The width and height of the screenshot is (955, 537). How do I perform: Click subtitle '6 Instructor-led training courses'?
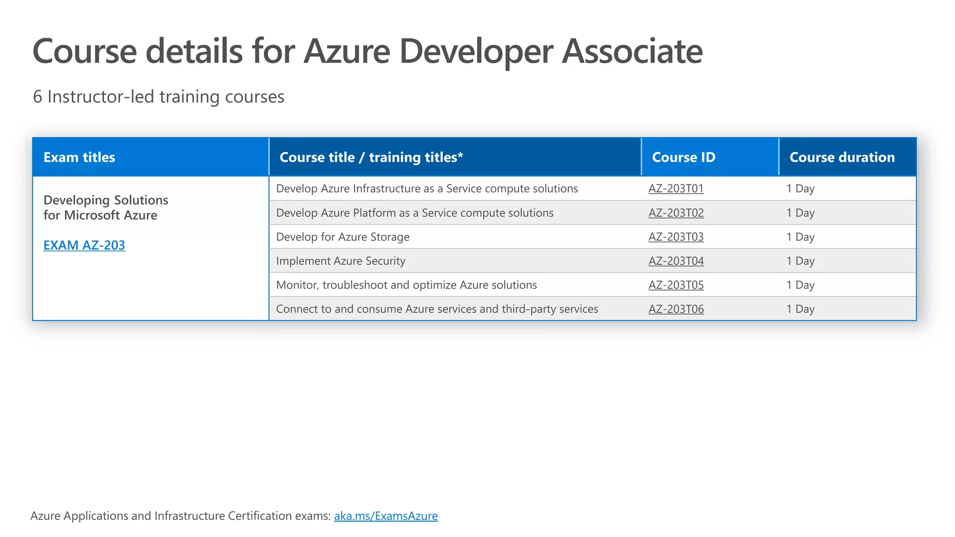(x=159, y=96)
